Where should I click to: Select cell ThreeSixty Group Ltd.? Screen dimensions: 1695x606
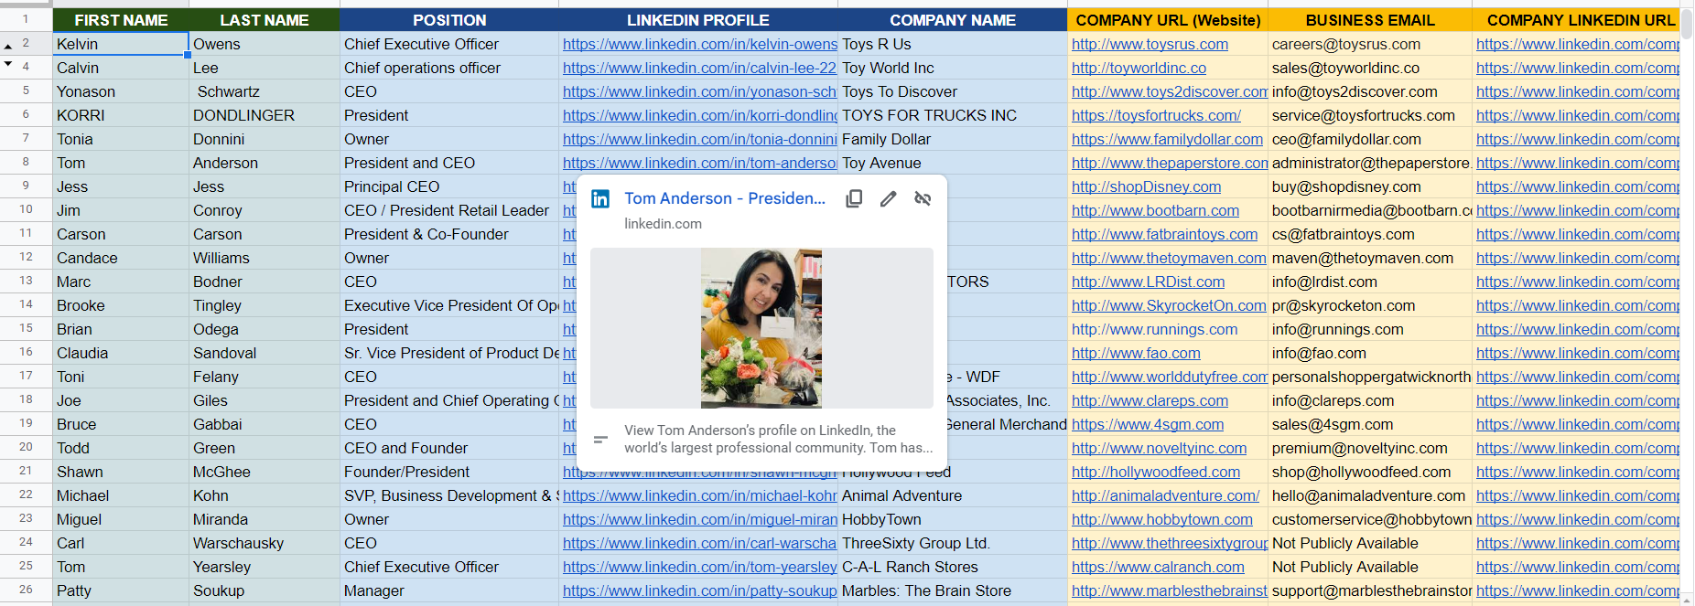tap(953, 543)
